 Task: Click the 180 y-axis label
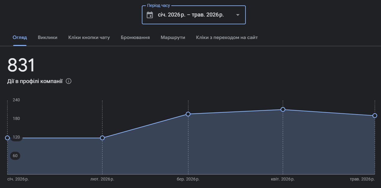(x=16, y=118)
